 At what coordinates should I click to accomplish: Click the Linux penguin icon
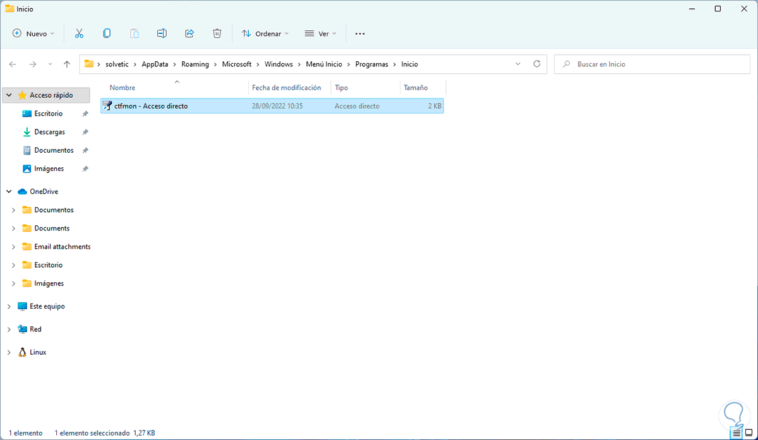pos(22,352)
